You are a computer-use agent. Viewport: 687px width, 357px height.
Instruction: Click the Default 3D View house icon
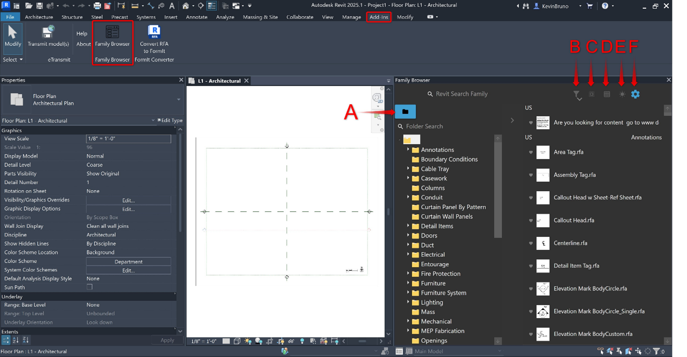(x=185, y=6)
